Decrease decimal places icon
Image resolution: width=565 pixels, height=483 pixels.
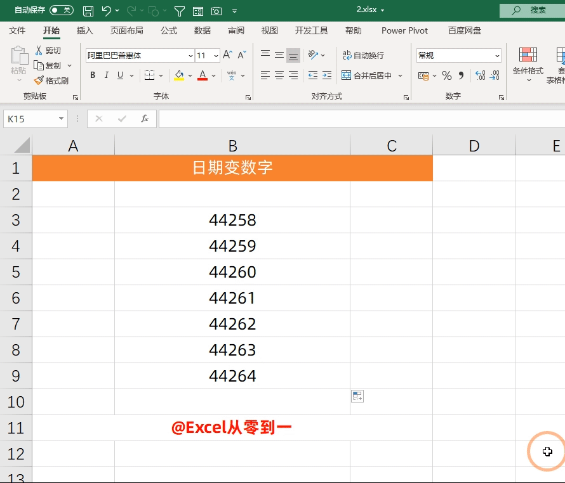(495, 75)
